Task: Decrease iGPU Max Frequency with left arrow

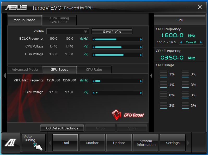Action: click(94, 81)
